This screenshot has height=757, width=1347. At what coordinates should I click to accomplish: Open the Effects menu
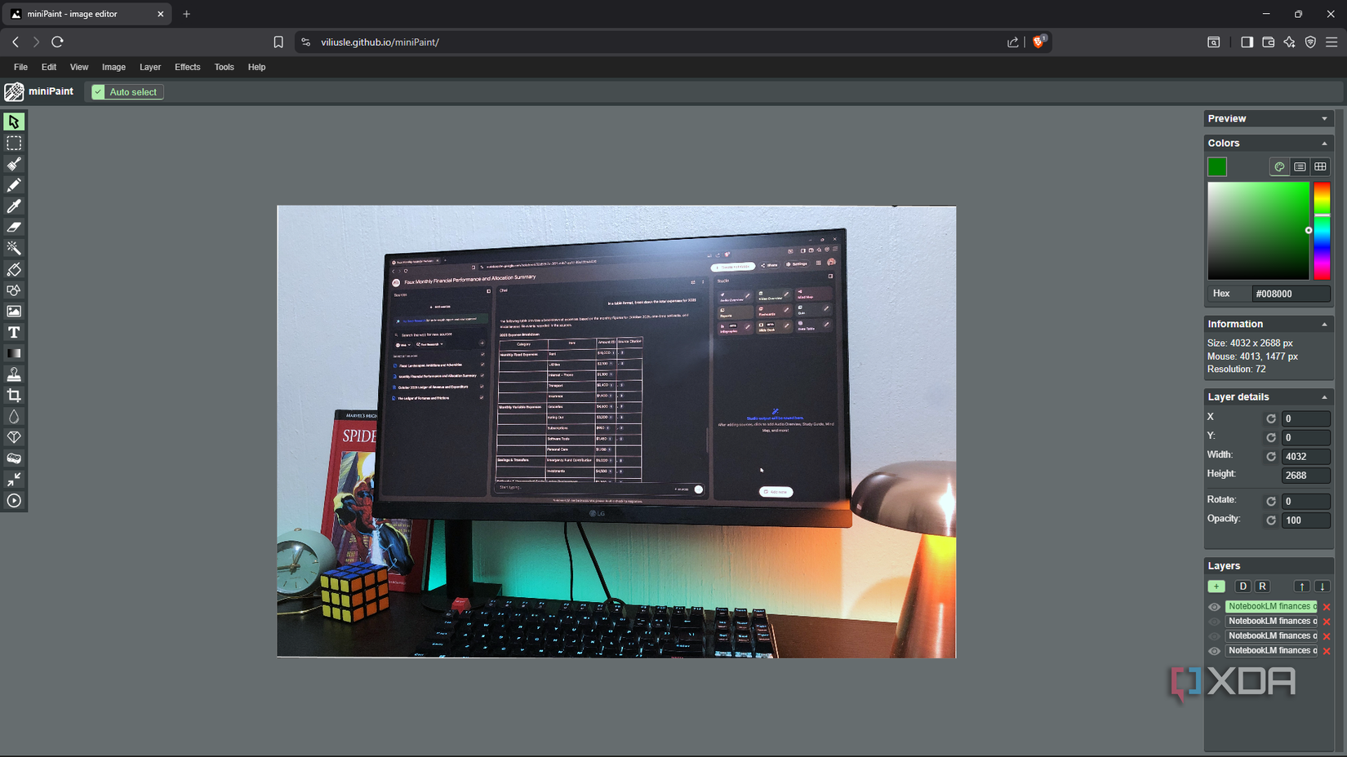pyautogui.click(x=187, y=67)
